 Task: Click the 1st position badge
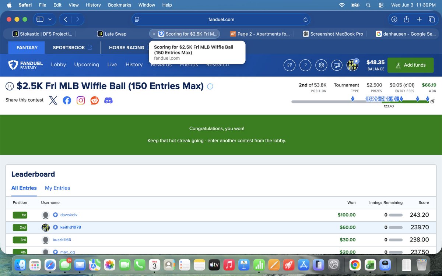(20, 215)
